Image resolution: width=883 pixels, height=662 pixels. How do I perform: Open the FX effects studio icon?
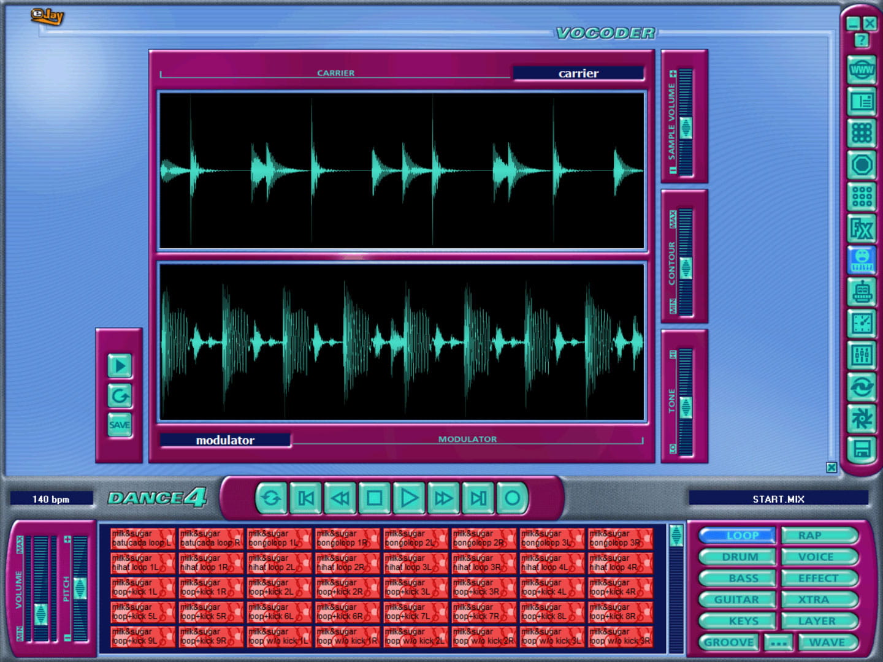point(862,229)
